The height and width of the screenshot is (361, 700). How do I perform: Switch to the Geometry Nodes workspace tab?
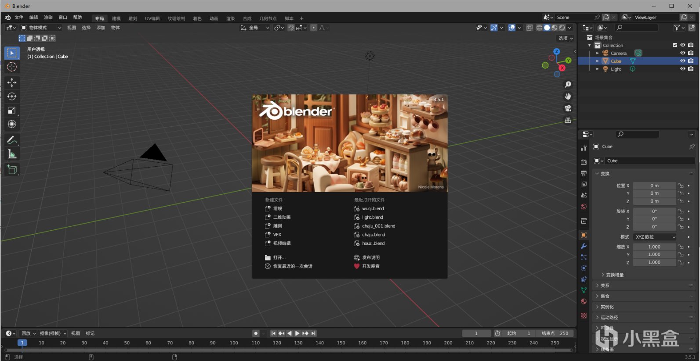pyautogui.click(x=268, y=18)
